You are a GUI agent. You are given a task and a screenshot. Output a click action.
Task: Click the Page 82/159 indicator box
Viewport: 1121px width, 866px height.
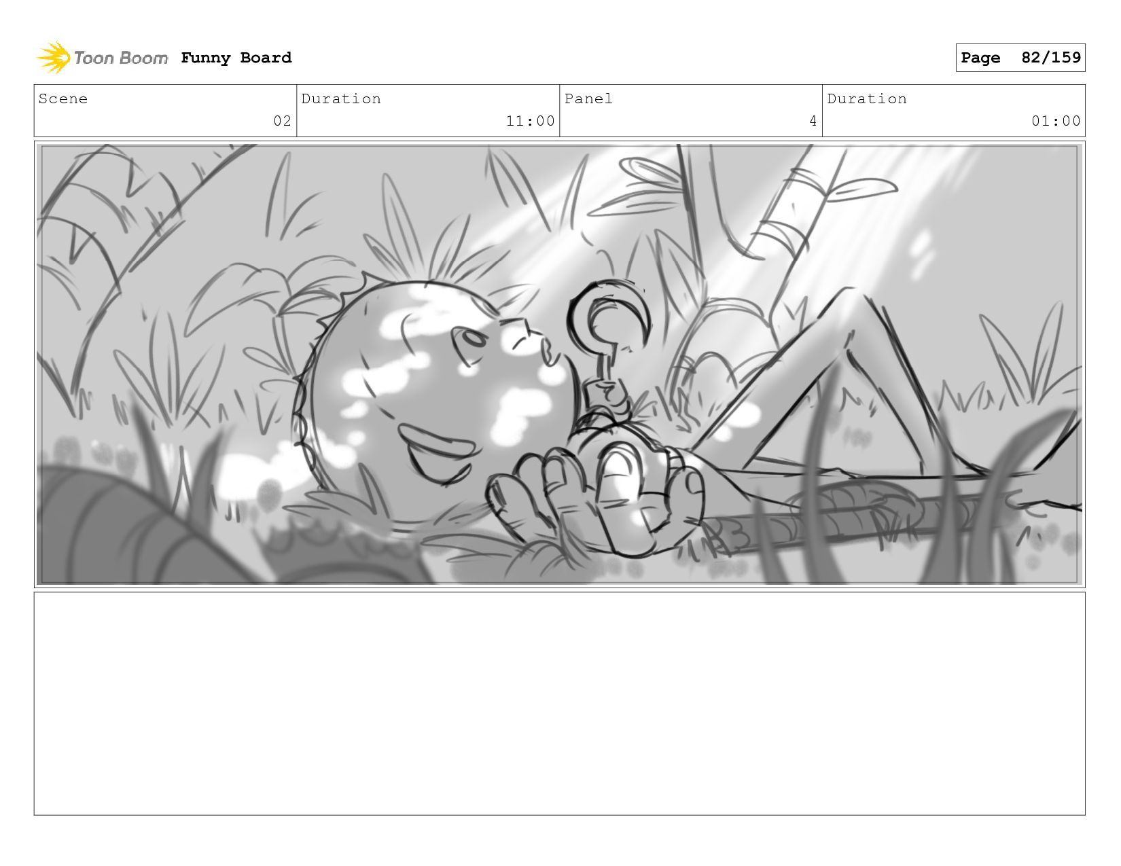(x=1020, y=58)
